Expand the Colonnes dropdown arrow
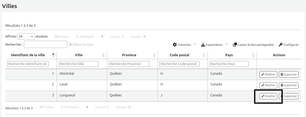 click(x=195, y=45)
